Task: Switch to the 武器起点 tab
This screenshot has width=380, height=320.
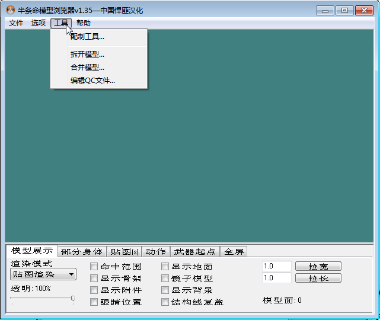Action: pos(195,252)
